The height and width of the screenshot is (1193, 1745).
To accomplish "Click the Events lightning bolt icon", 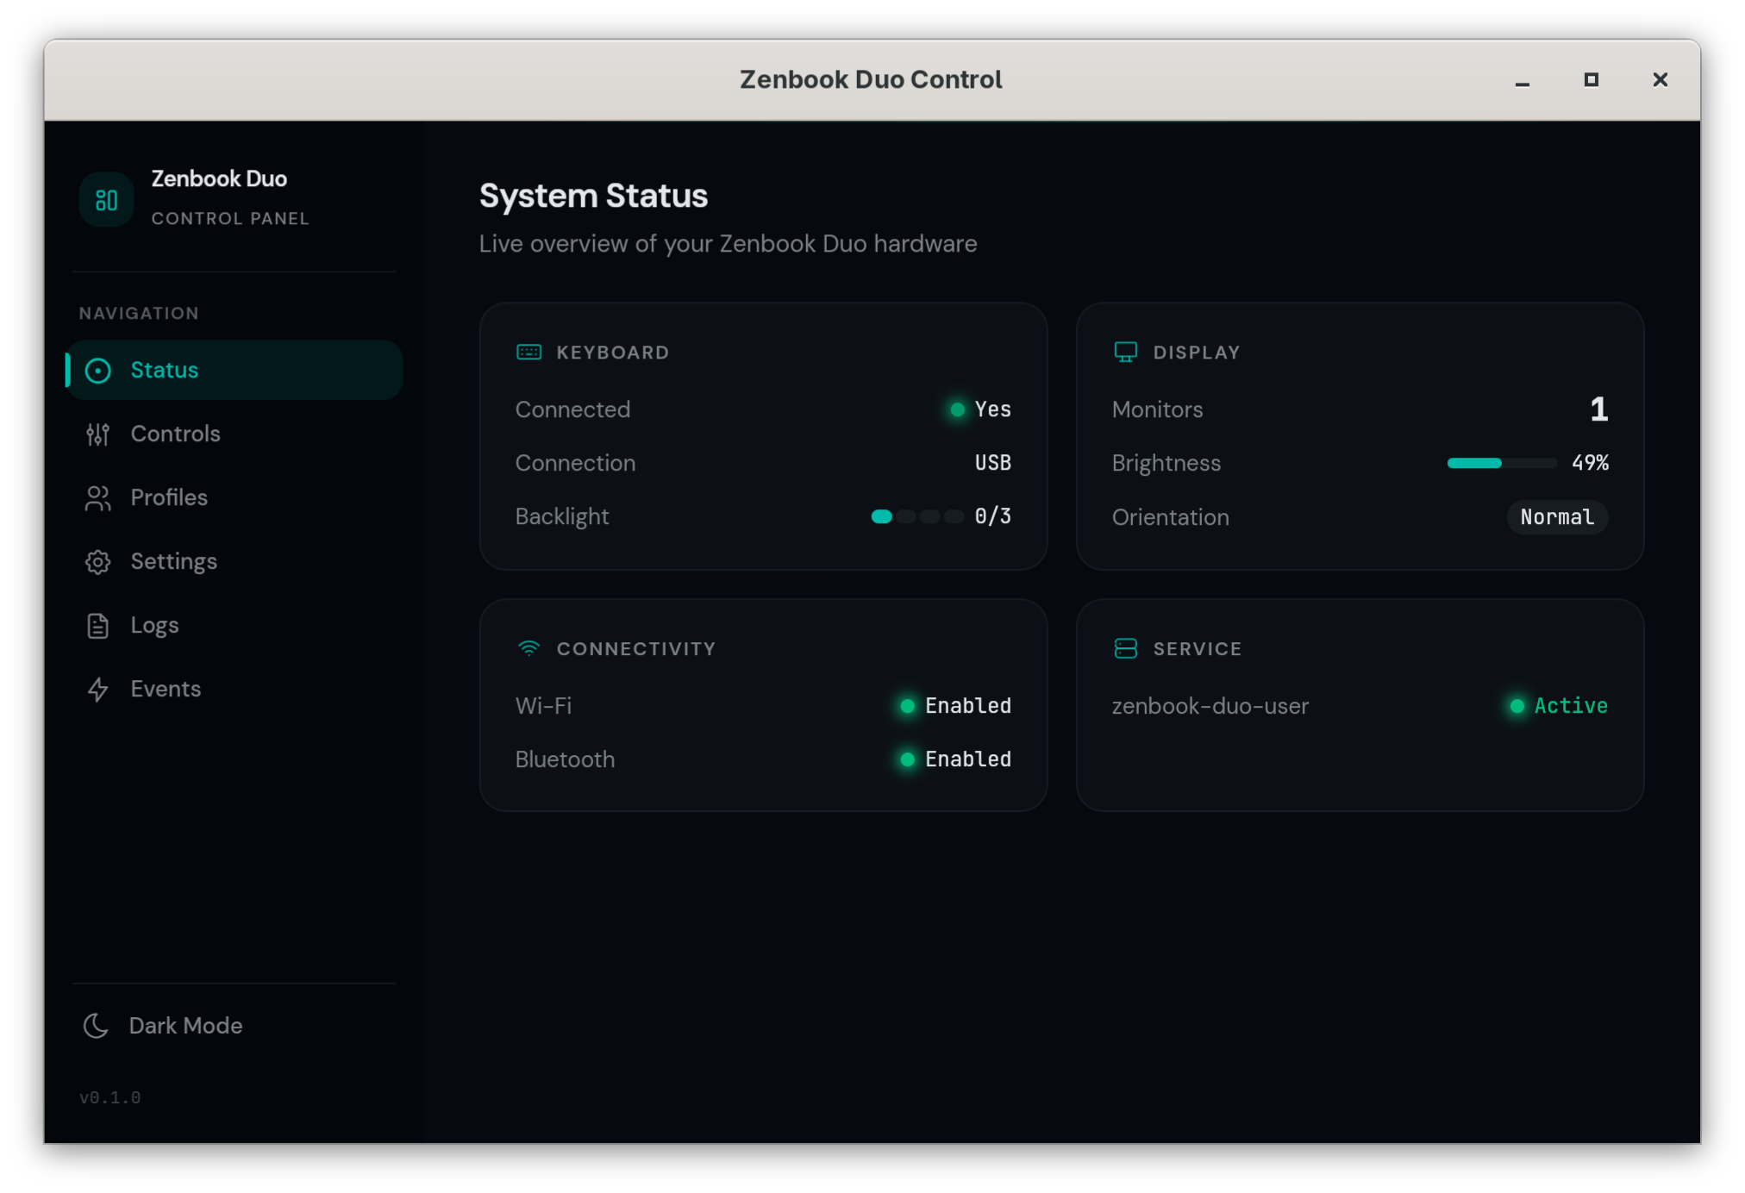I will tap(98, 690).
